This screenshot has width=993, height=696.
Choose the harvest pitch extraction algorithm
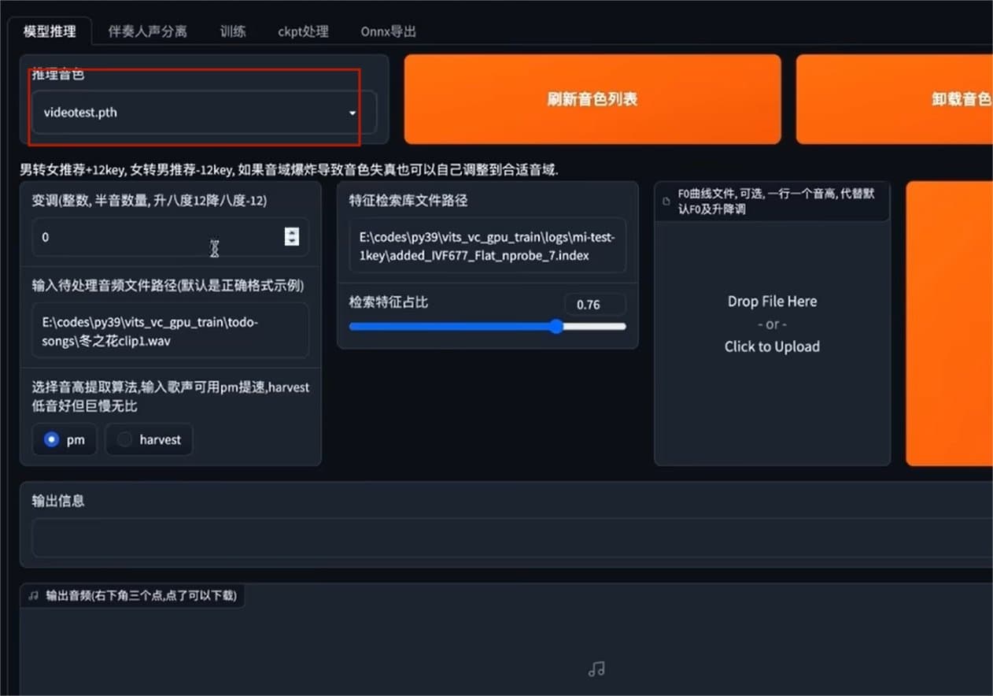point(149,439)
